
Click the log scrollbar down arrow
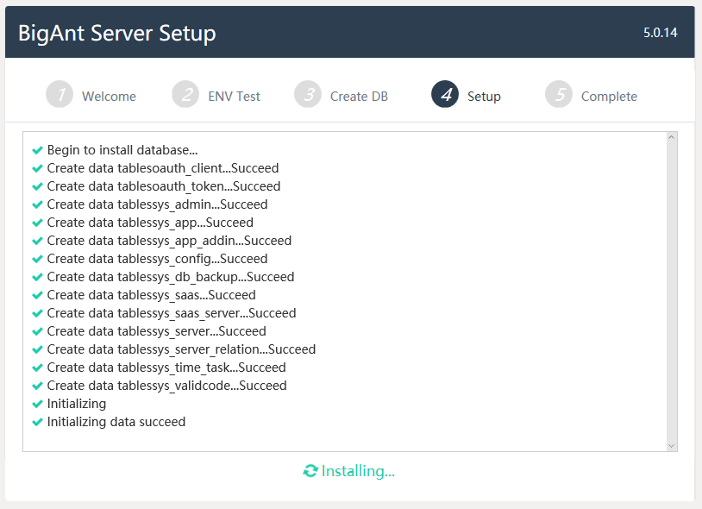coord(671,445)
